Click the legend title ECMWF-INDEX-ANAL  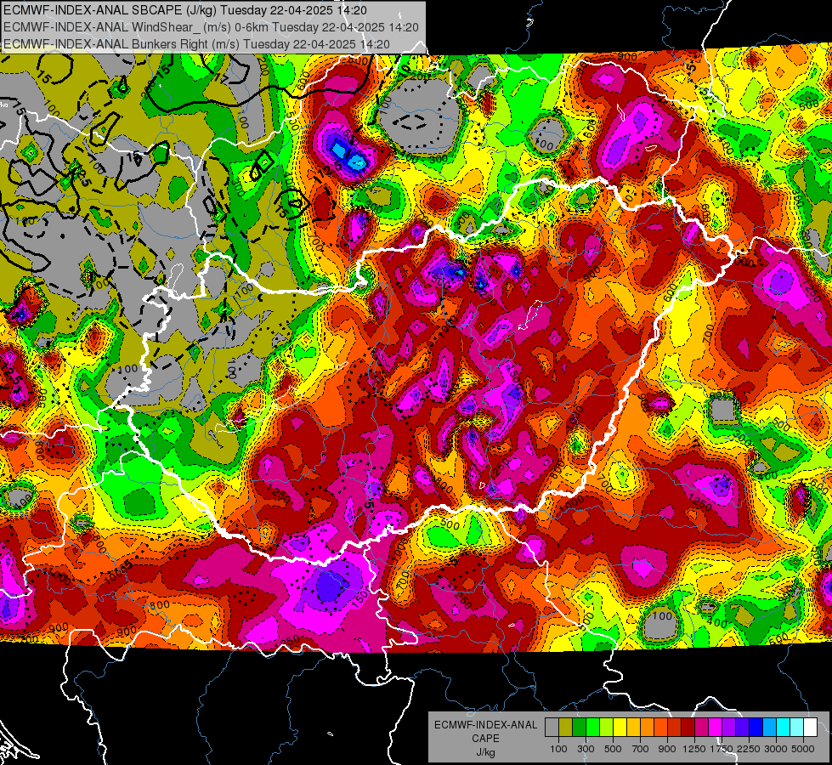(x=485, y=725)
